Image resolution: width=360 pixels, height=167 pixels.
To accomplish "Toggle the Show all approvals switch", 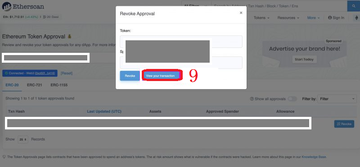I will (x=292, y=99).
